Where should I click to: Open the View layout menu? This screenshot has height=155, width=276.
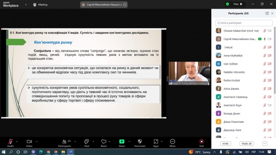238,4
